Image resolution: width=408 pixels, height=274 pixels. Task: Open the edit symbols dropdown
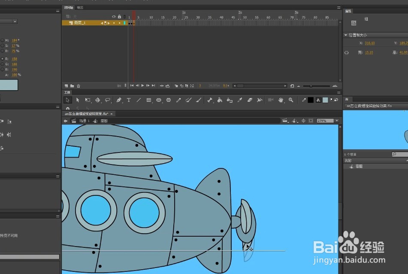(295, 121)
